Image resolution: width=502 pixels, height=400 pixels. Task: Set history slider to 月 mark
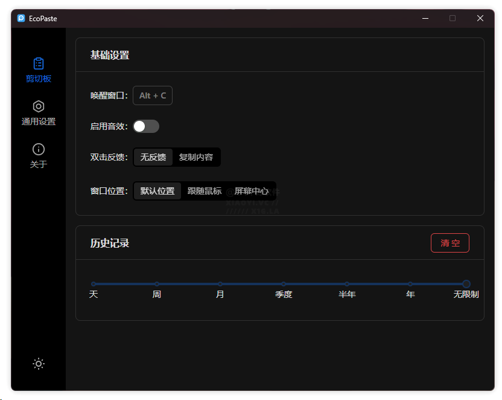point(220,284)
